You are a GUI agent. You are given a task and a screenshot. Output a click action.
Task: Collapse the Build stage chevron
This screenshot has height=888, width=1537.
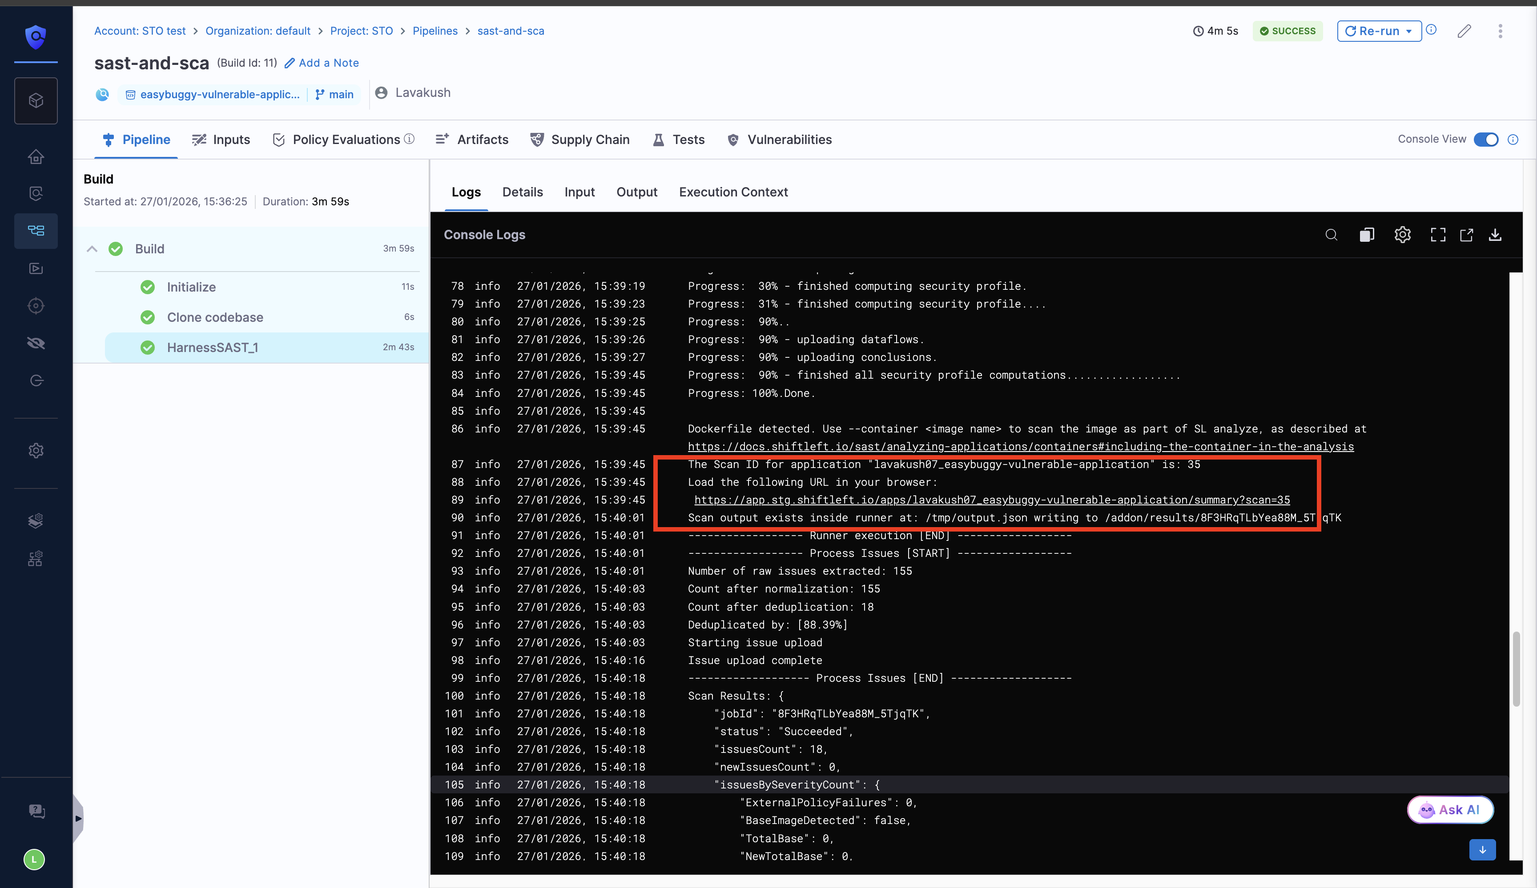(x=92, y=248)
